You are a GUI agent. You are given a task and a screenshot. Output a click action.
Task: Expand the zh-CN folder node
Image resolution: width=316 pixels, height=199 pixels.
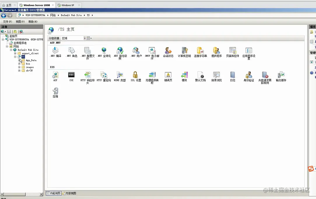click(x=19, y=70)
